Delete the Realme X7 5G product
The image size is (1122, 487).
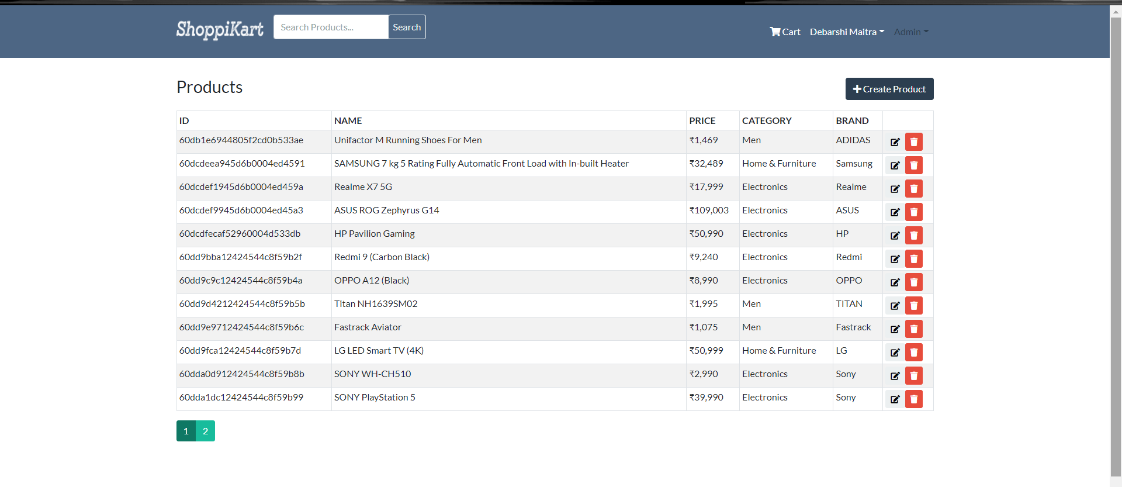[x=914, y=189]
